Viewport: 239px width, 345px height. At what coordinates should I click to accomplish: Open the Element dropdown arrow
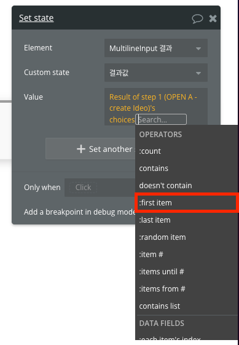198,49
